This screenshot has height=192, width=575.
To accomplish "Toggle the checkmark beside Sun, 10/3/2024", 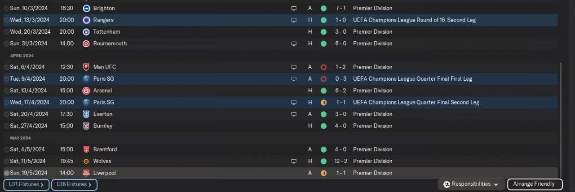I will [6, 9].
